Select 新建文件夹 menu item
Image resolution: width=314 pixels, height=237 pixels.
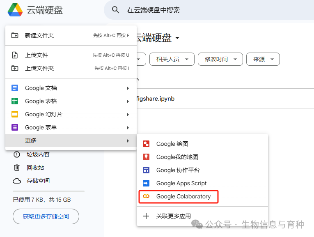tap(71, 35)
